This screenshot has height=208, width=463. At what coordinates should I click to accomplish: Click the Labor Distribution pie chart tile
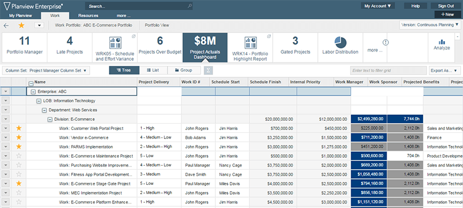[x=340, y=47]
